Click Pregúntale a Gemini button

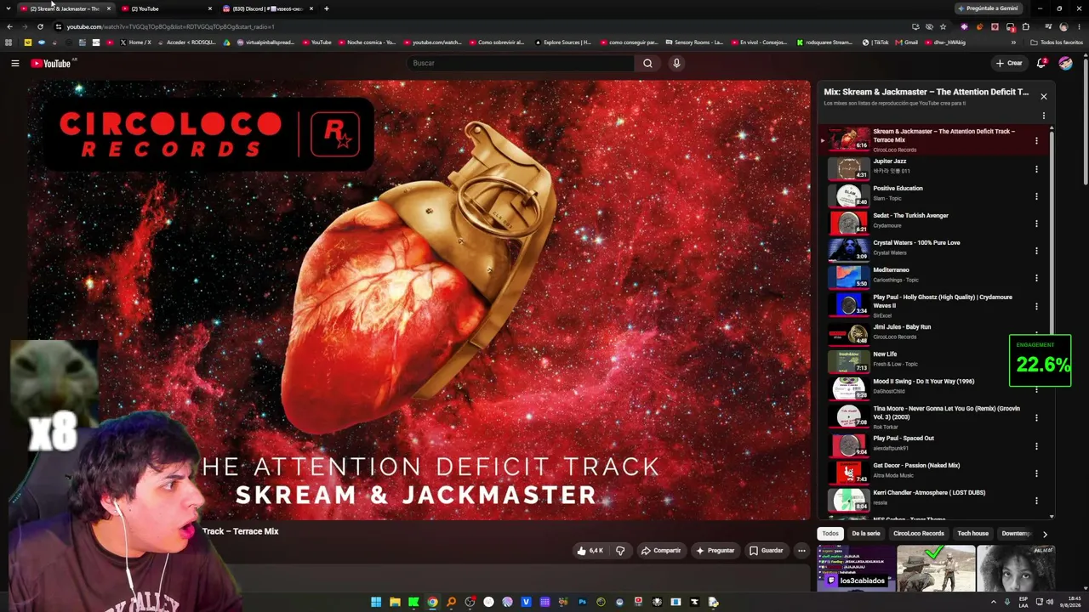988,8
